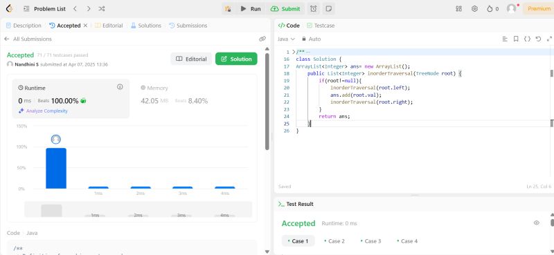This screenshot has width=554, height=255.
Task: Open settings gear icon
Action: click(474, 9)
